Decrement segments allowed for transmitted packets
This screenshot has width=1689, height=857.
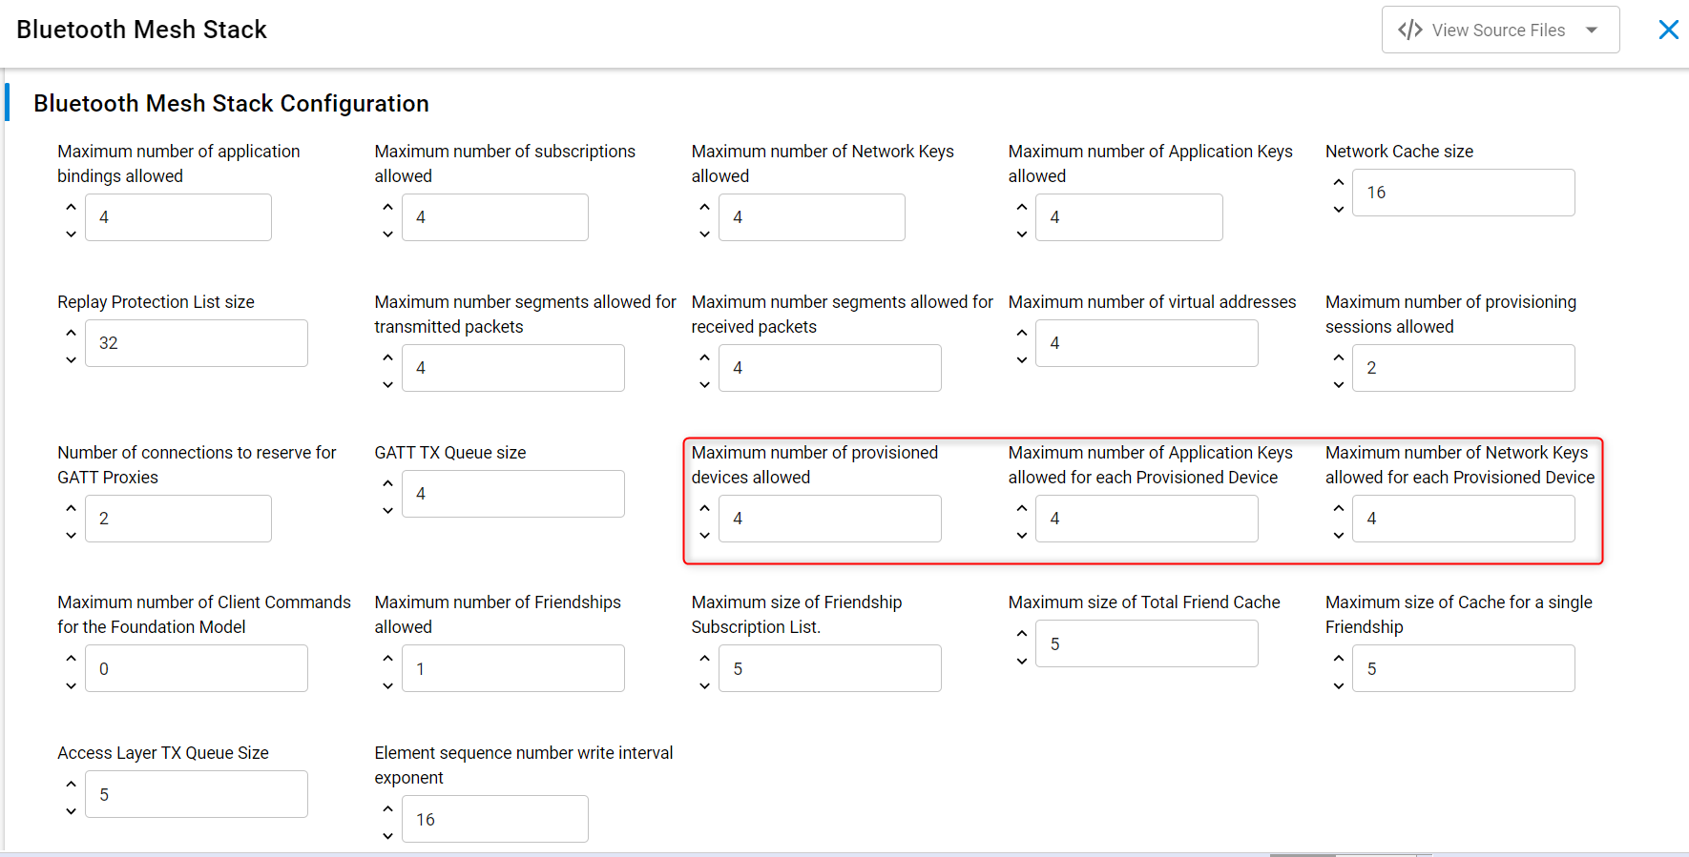coord(387,384)
